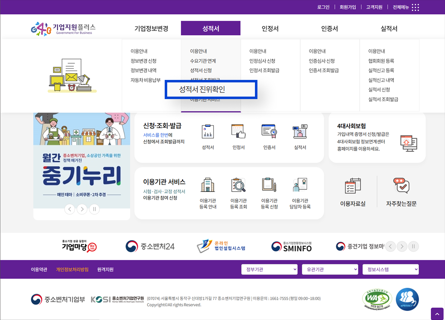
Task: Expand the 정보시스템 dropdown
Action: (x=390, y=269)
